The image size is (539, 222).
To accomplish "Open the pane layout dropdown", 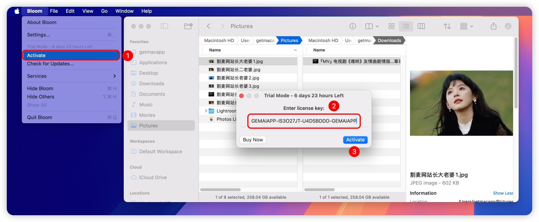I will point(372,26).
